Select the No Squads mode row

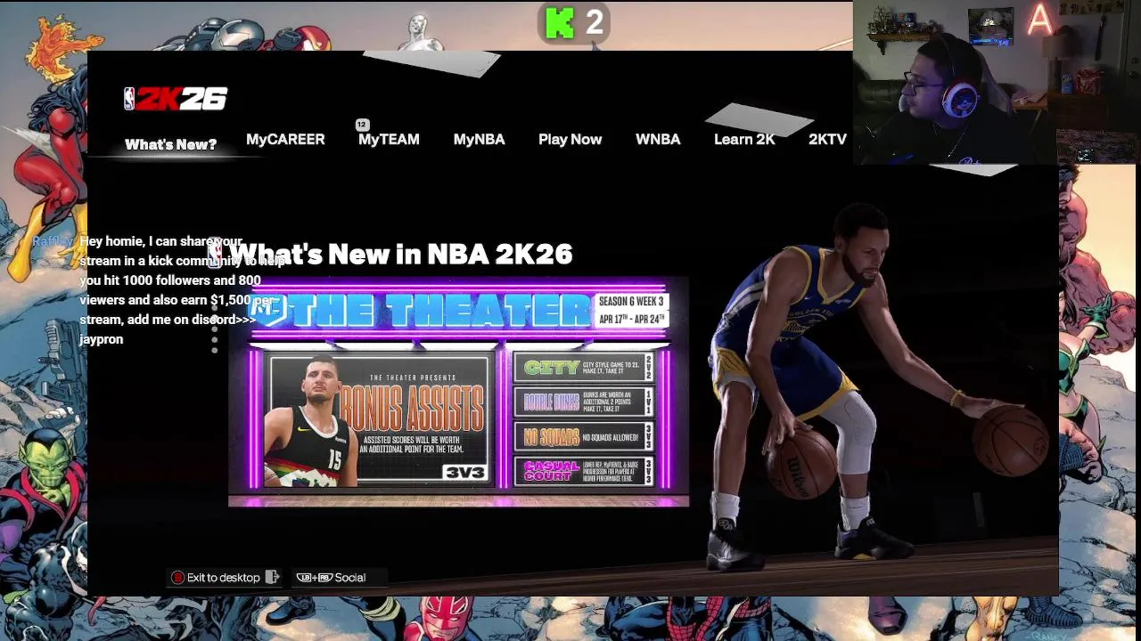pos(584,436)
